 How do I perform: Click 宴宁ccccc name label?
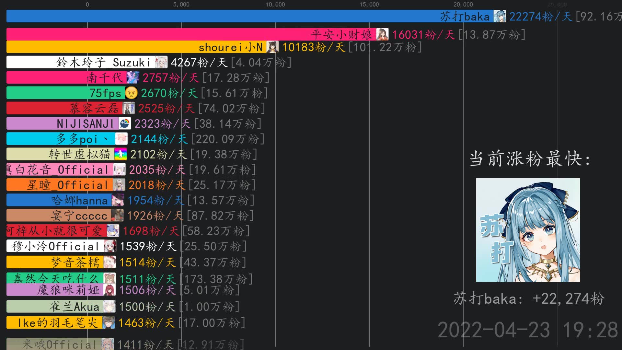point(79,216)
